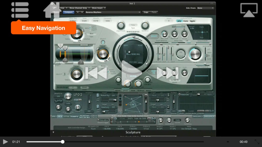Click the LFO 2 RateMod vertical slider
The width and height of the screenshot is (262, 147).
point(90,101)
